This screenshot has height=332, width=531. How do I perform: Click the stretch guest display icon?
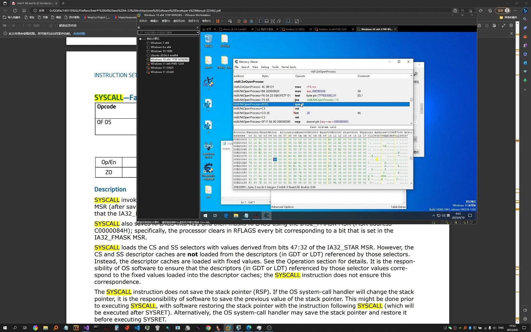pos(297,21)
